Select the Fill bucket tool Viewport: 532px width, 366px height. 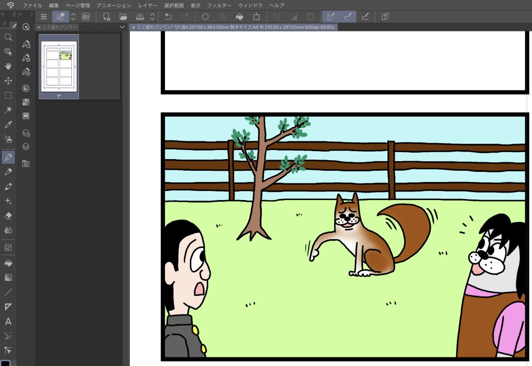pyautogui.click(x=8, y=263)
